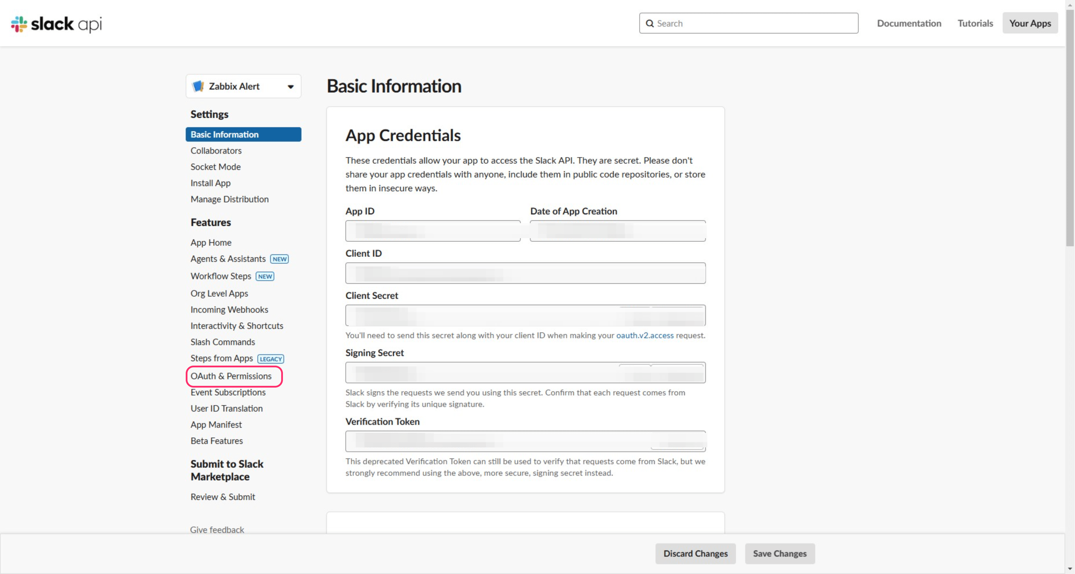This screenshot has height=574, width=1075.
Task: Click the Zabbix Alert app icon
Action: 198,86
